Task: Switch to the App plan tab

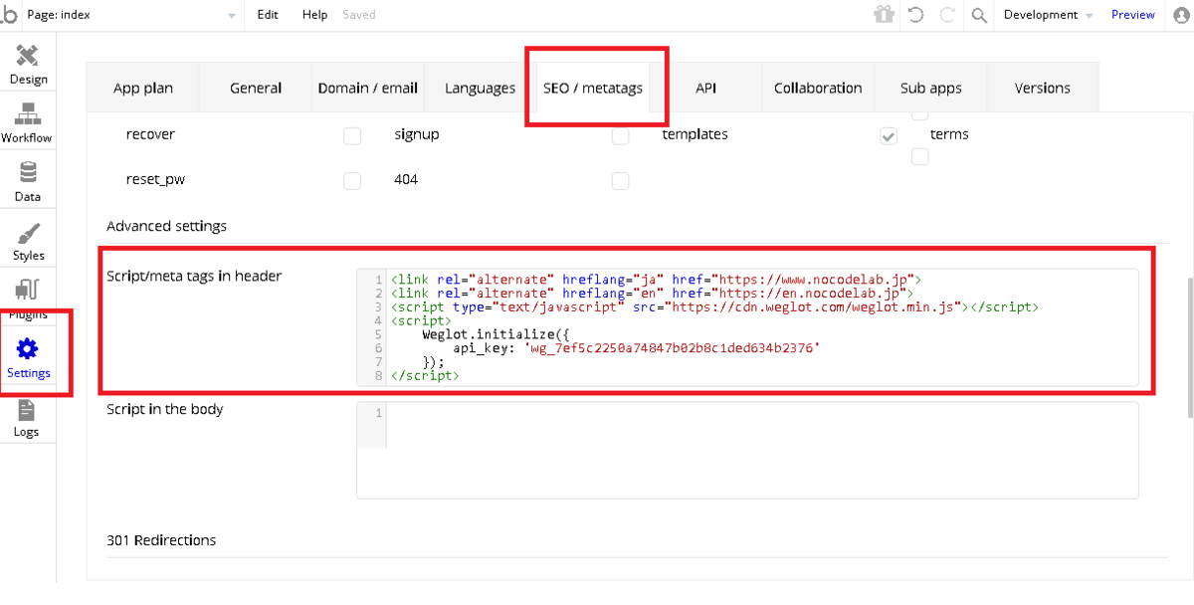Action: point(143,88)
